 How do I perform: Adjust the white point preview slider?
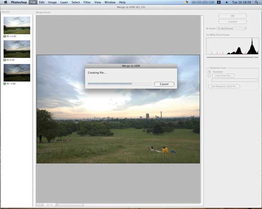tap(254, 57)
